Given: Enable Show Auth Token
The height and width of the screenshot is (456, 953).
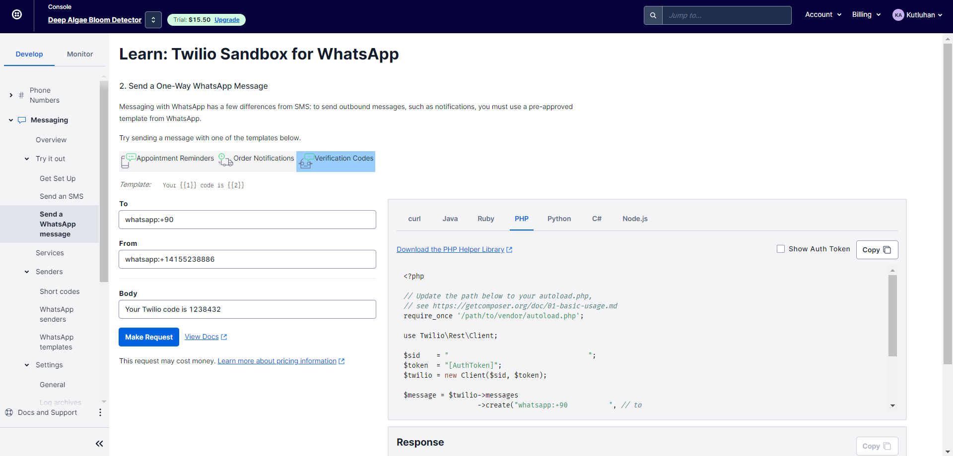Looking at the screenshot, I should pos(781,248).
